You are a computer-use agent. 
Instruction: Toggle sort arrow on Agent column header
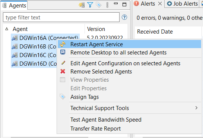coord(7,29)
